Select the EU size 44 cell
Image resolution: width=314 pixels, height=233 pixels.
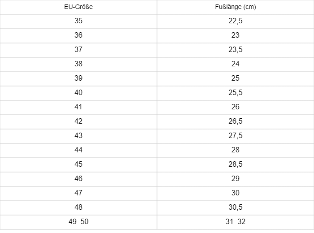click(x=78, y=150)
